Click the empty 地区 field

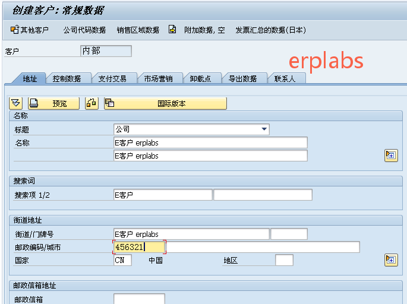(x=284, y=260)
